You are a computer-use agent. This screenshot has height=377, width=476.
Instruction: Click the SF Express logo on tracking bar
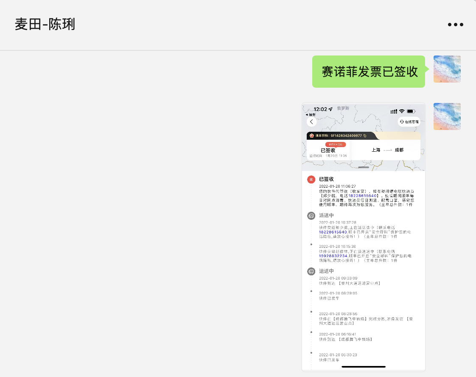tap(312, 136)
